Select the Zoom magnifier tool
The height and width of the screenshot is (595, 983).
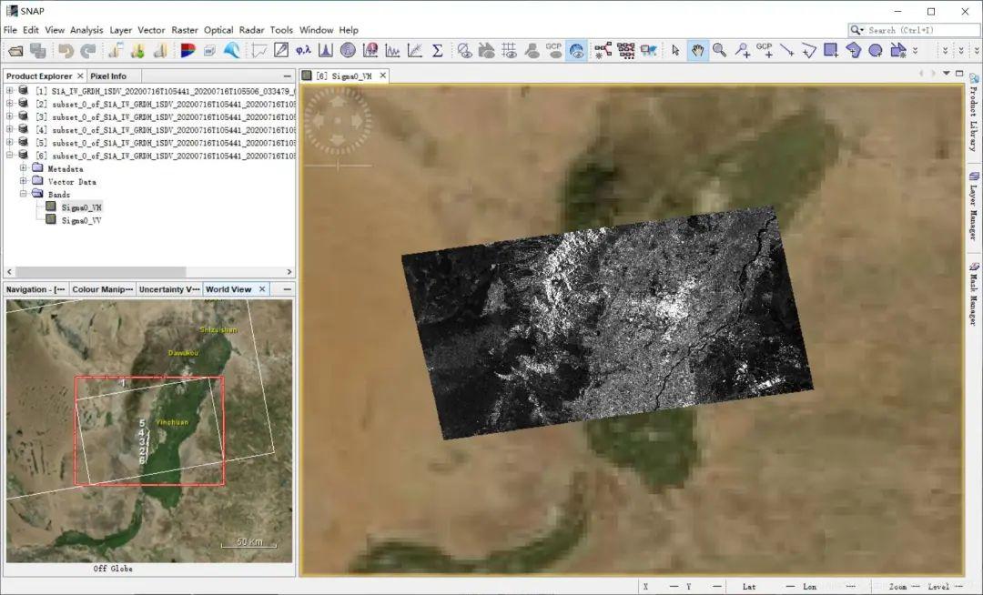click(x=720, y=51)
